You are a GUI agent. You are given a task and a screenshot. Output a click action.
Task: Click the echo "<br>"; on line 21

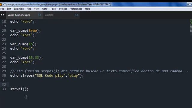[22, 35]
